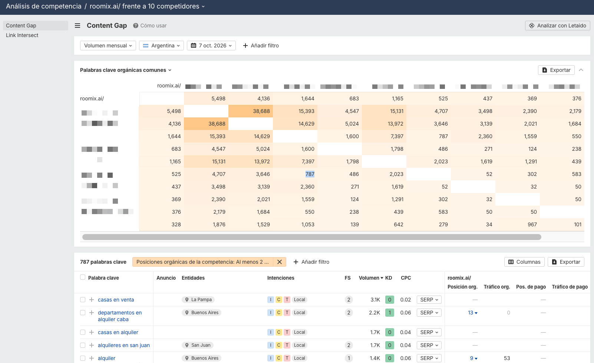
Task: Open SERP dropdown for alquiler row
Action: pyautogui.click(x=429, y=358)
